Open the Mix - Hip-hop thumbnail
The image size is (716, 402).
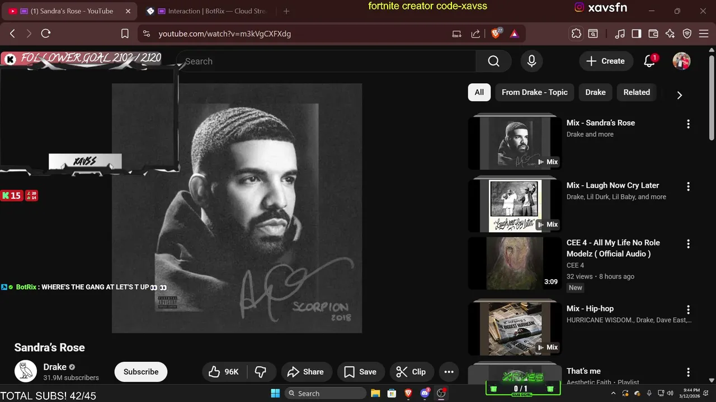pos(515,329)
